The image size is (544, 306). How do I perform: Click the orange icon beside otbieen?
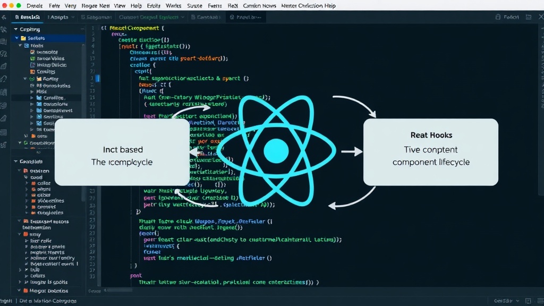[x=25, y=171]
